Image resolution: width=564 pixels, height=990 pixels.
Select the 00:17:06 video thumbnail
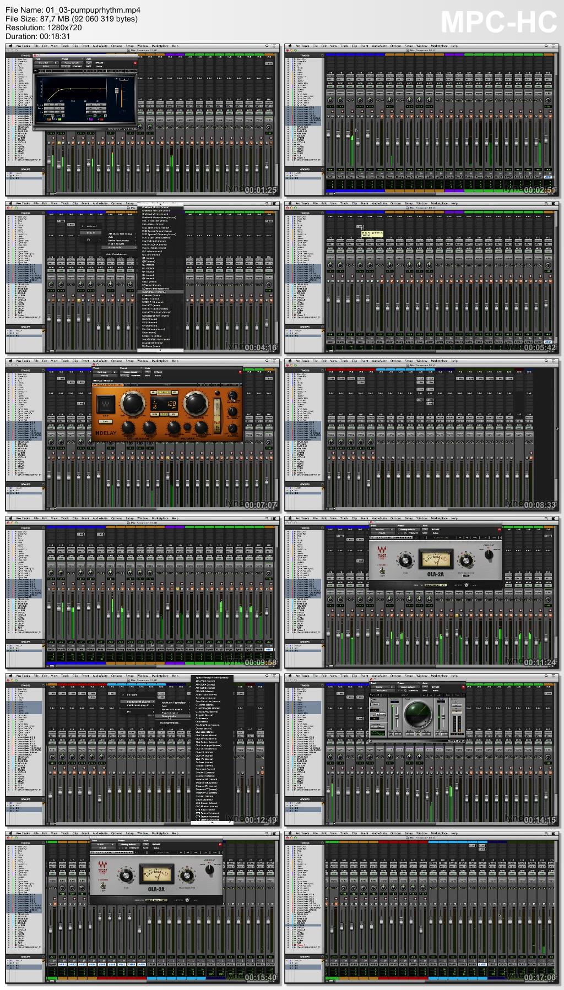tap(422, 907)
